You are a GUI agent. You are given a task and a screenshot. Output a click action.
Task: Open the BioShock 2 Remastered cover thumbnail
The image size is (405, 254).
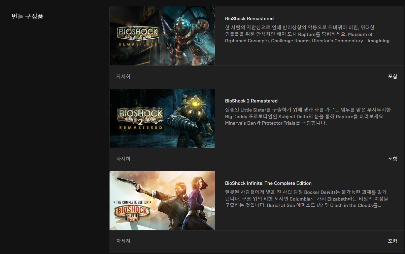[162, 118]
